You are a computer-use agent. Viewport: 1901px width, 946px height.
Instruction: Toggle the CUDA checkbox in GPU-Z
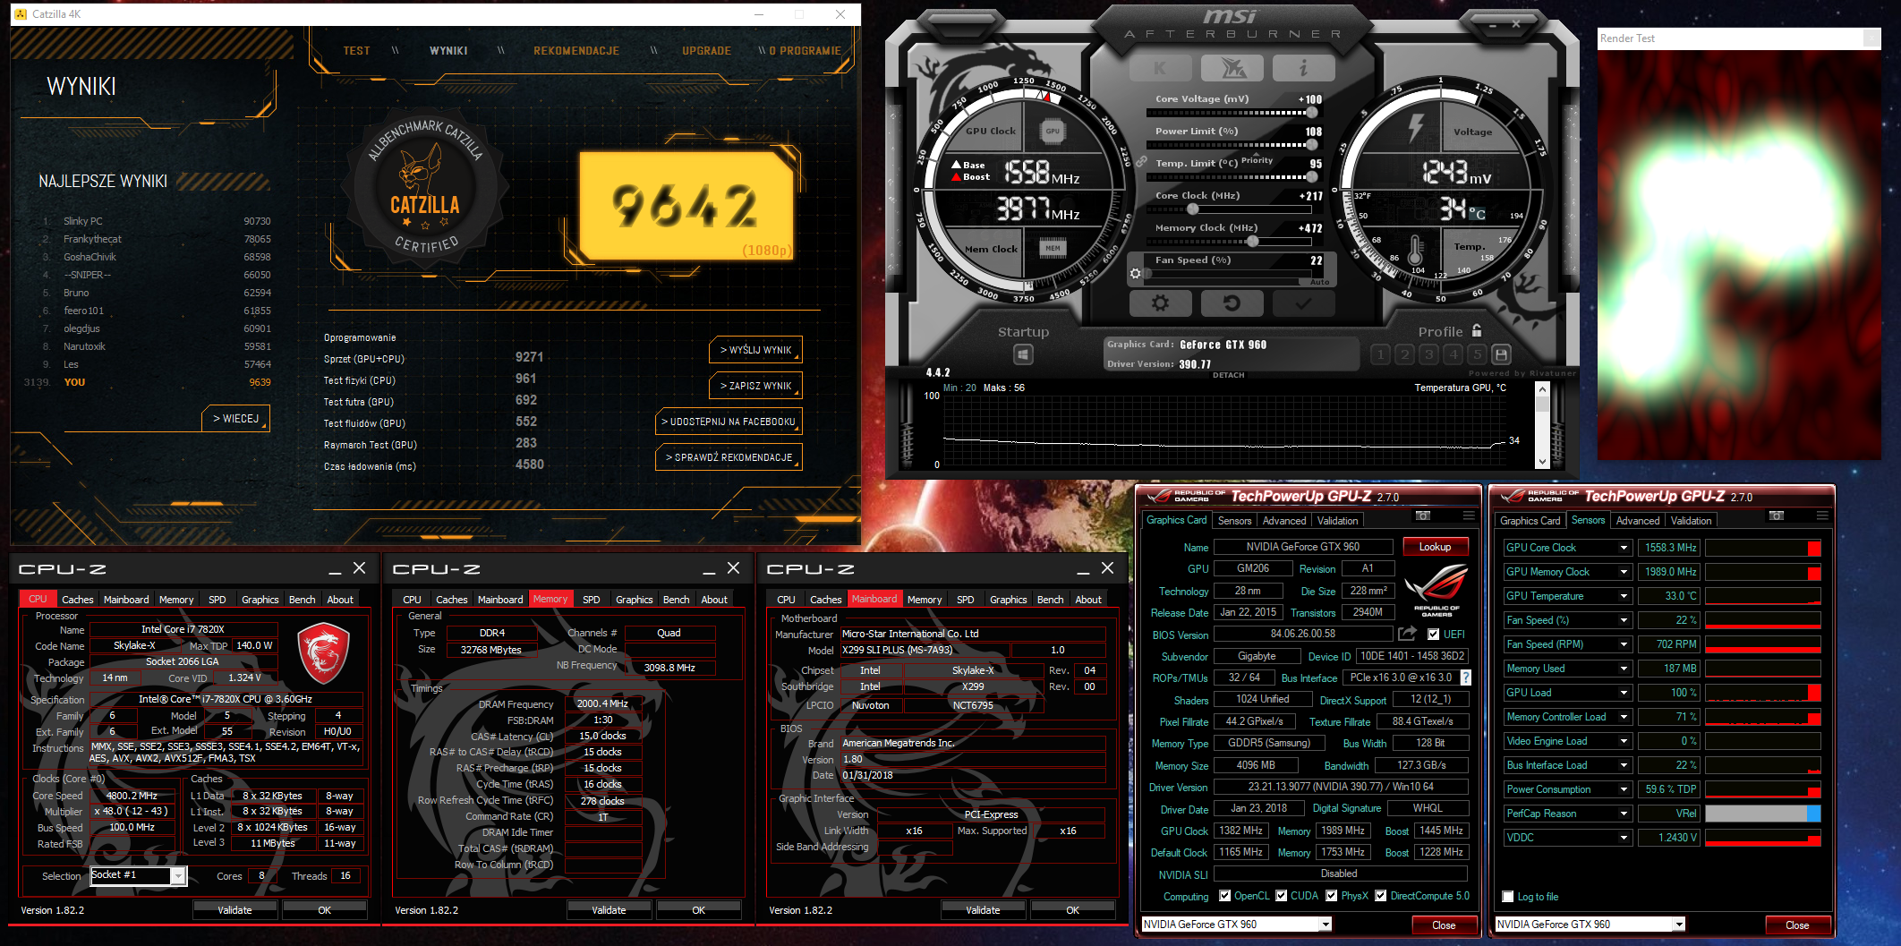click(x=1281, y=896)
